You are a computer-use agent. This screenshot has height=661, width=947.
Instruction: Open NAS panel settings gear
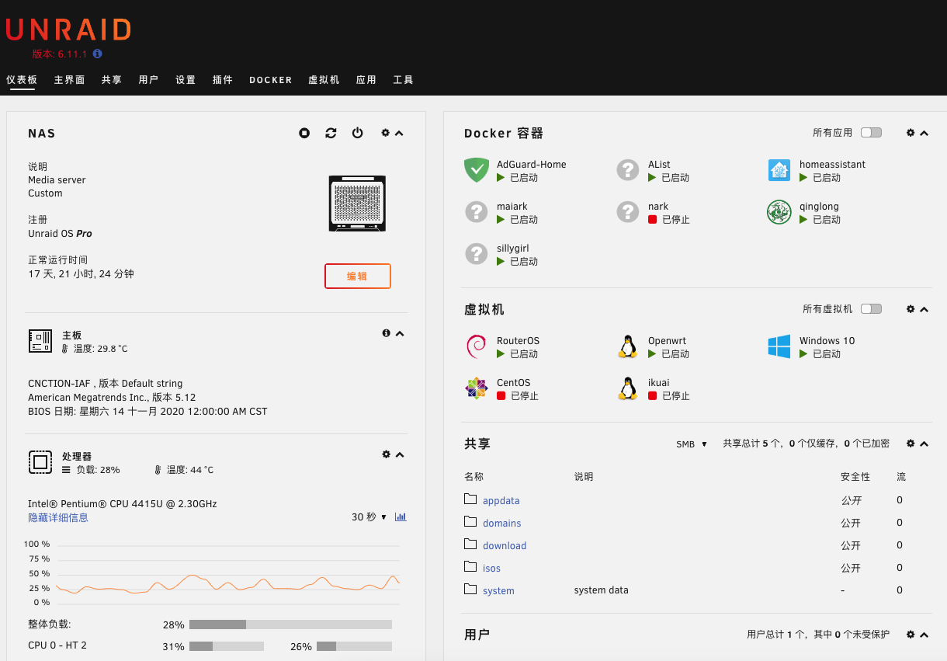click(385, 133)
